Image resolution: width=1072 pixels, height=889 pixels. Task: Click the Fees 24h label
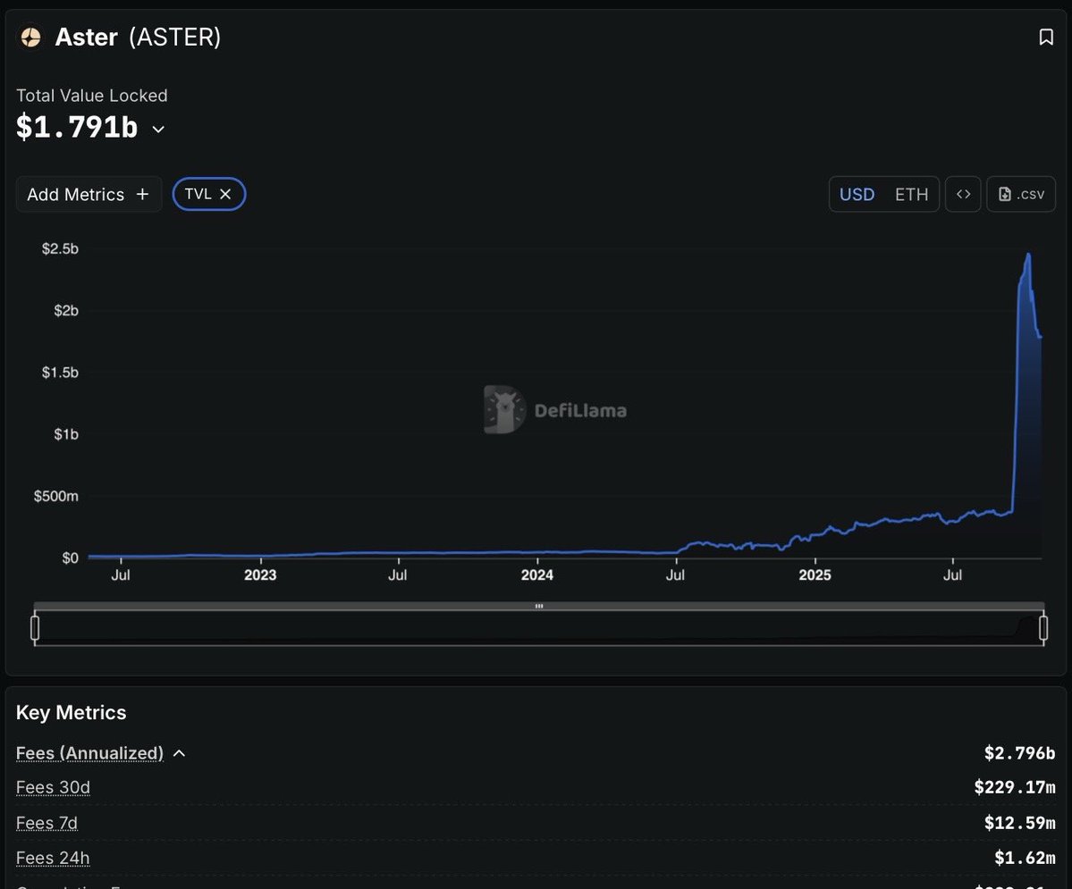point(53,858)
